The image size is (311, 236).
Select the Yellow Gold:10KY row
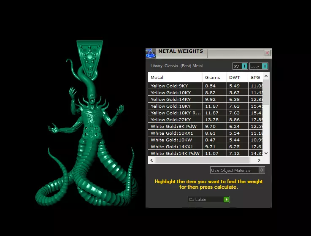click(205, 92)
